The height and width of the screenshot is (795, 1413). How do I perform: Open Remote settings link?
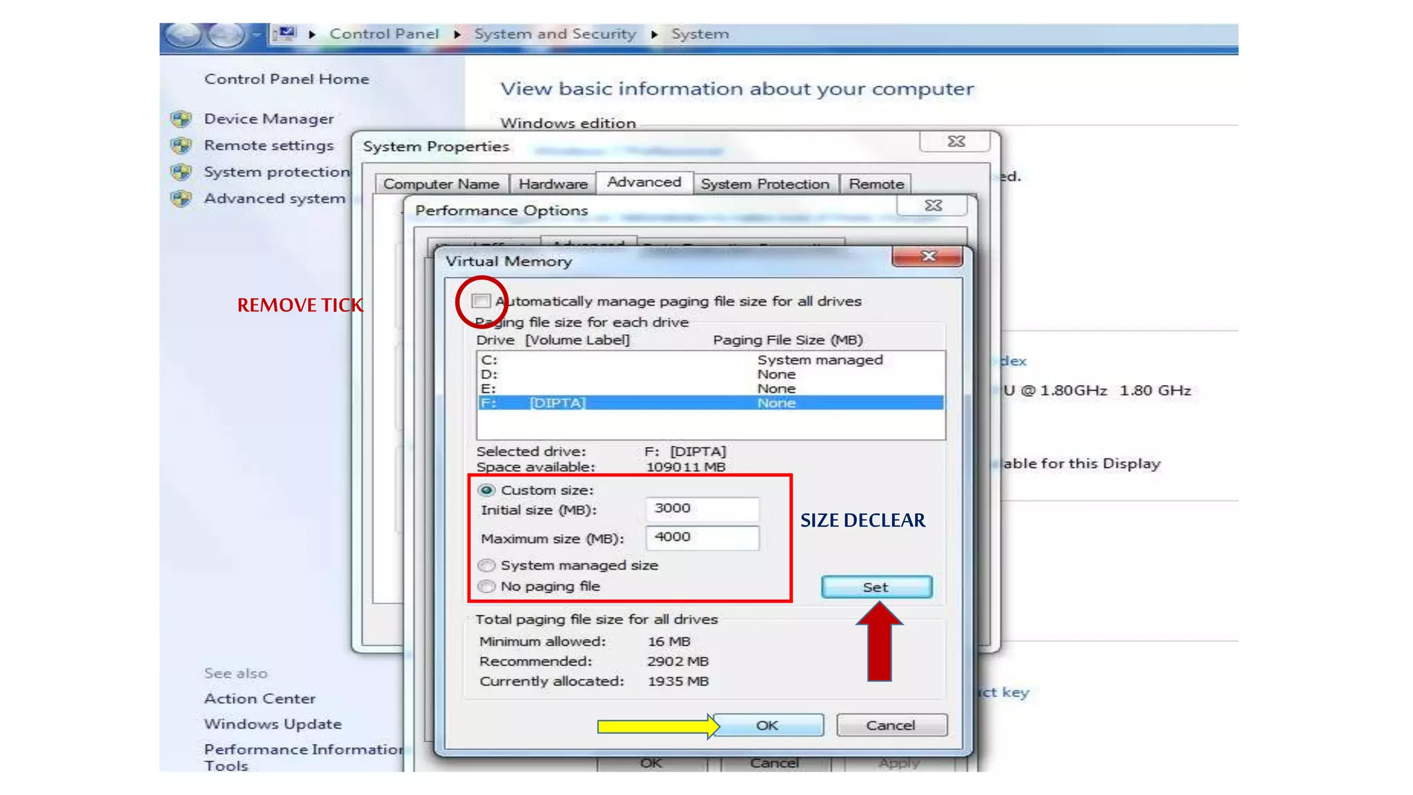(x=269, y=146)
